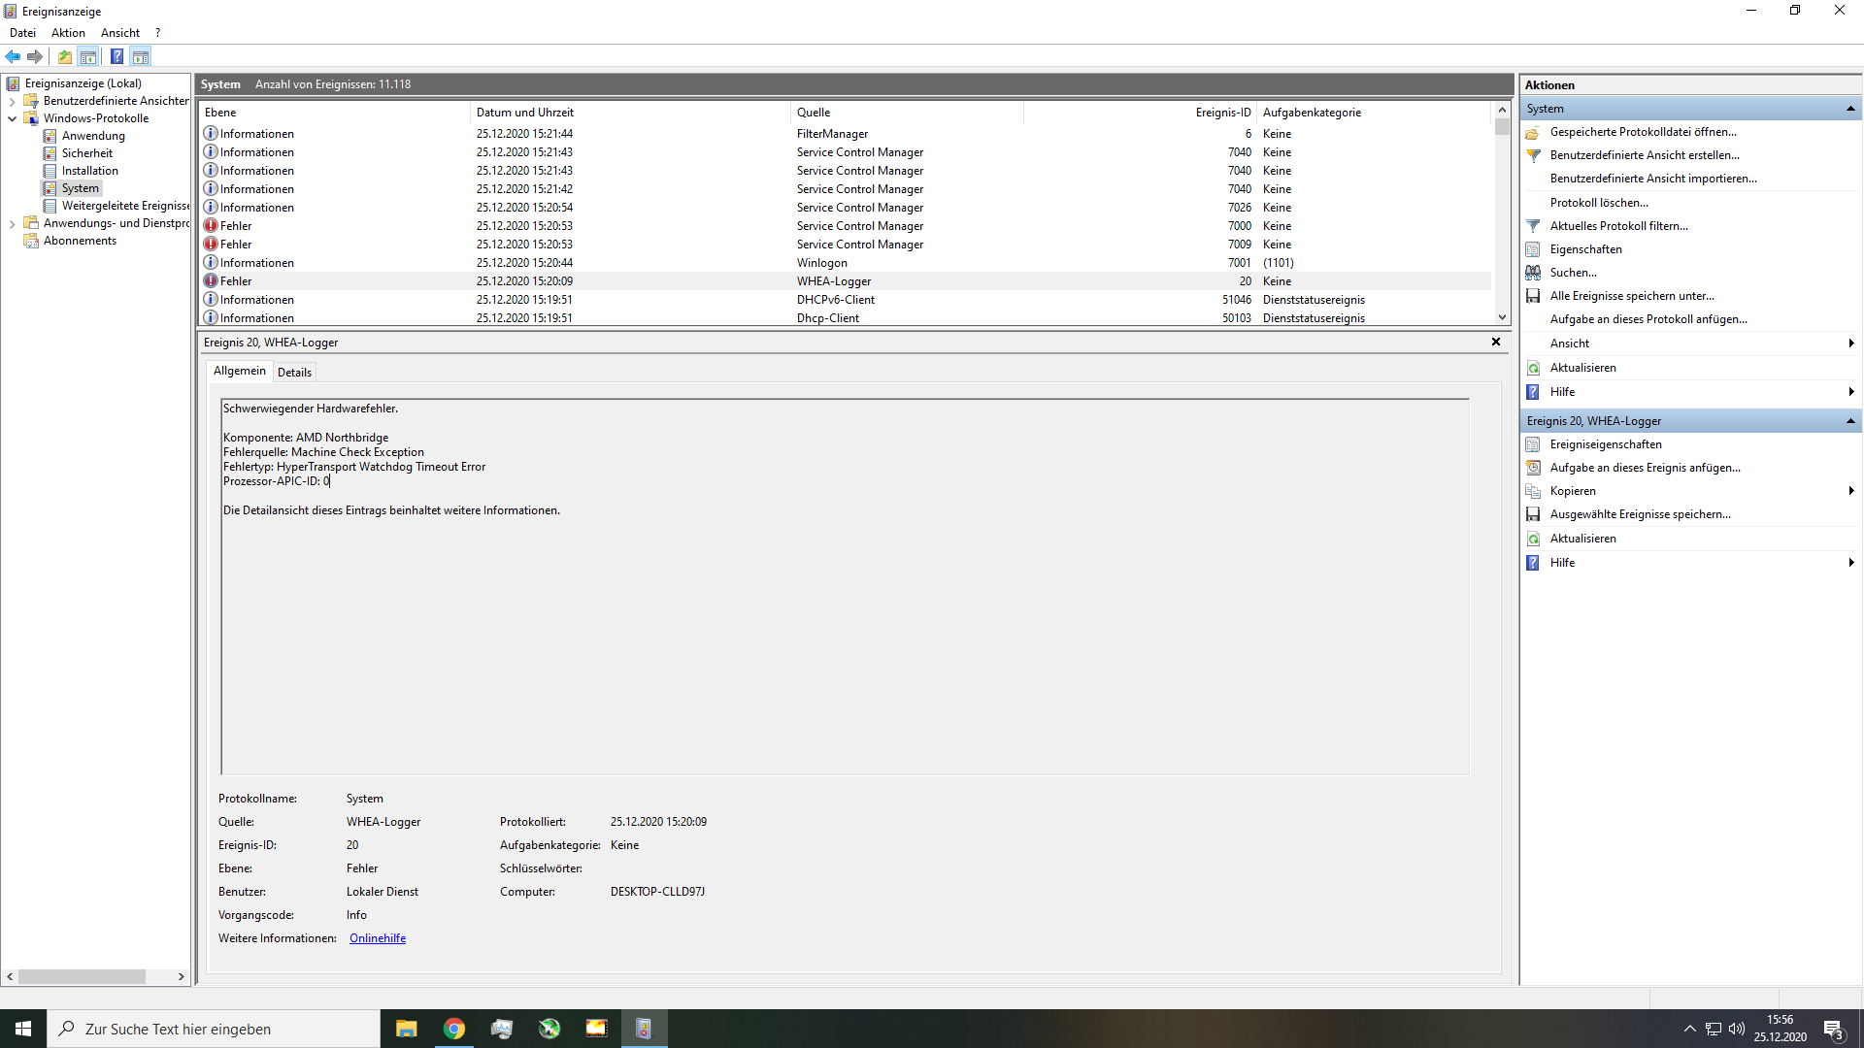This screenshot has height=1048, width=1864.
Task: Click the blue Back arrow in toolbar
Action: [x=13, y=56]
